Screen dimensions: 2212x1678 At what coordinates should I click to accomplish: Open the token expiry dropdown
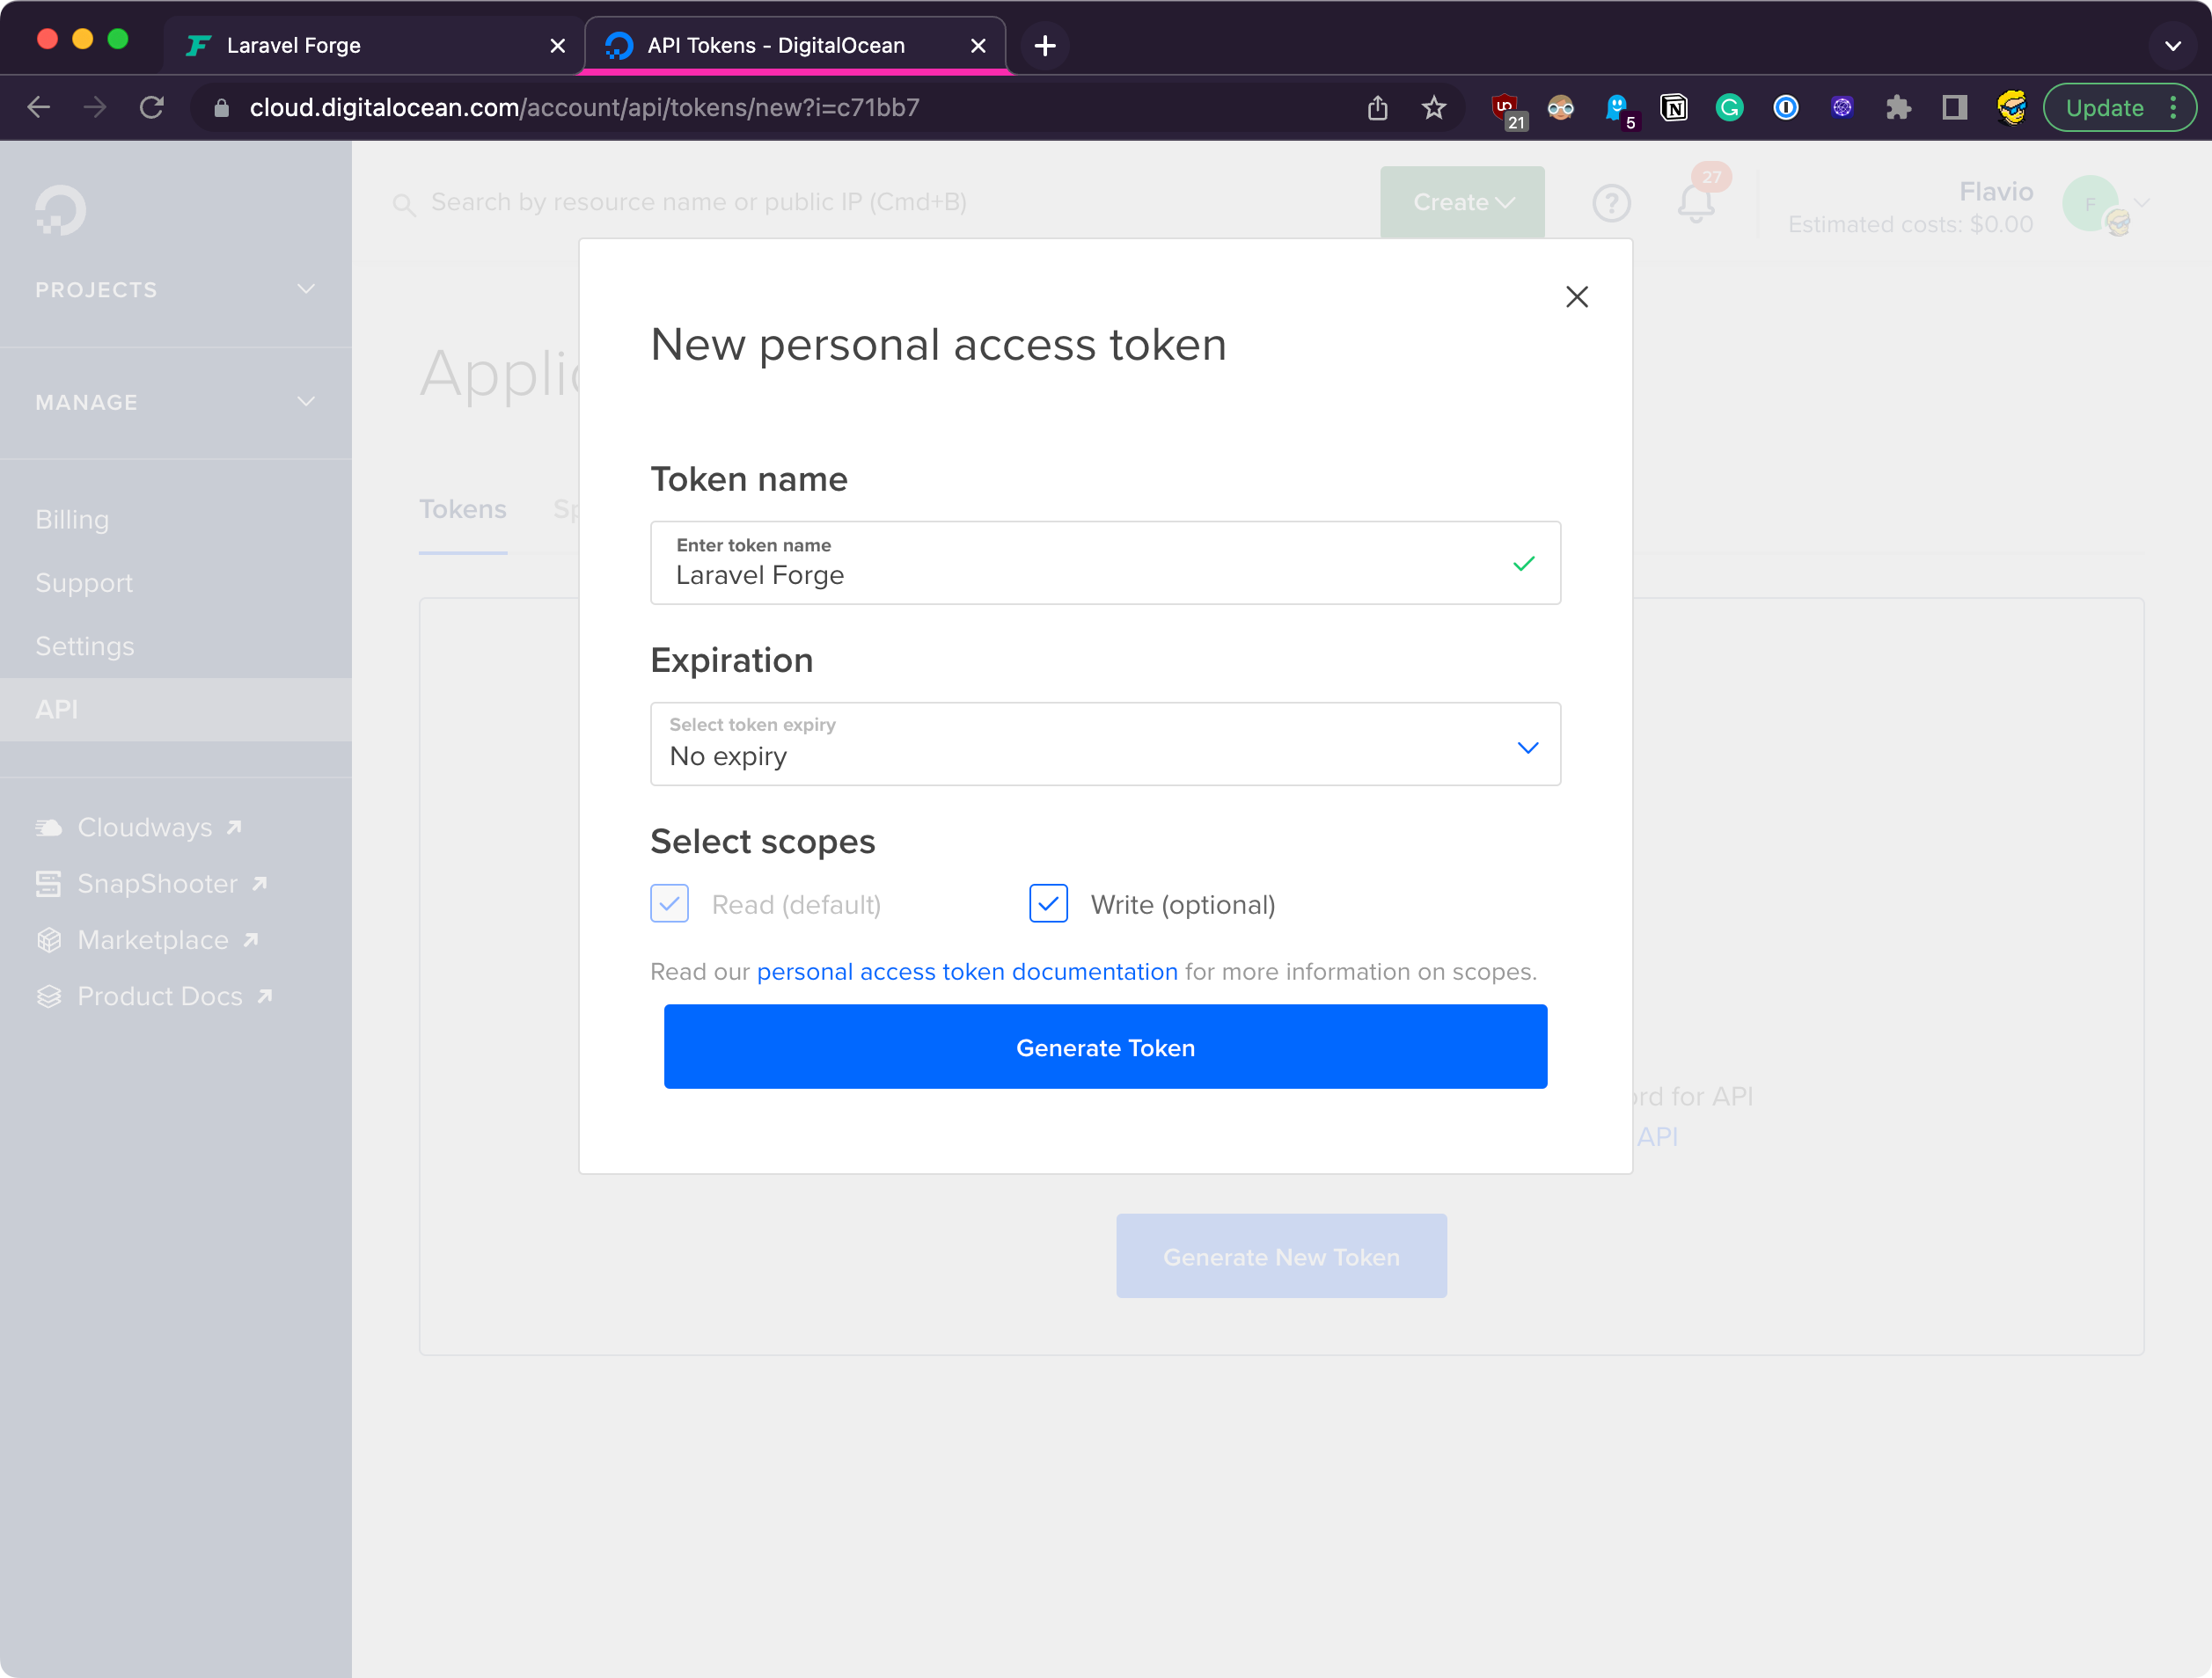pyautogui.click(x=1104, y=743)
